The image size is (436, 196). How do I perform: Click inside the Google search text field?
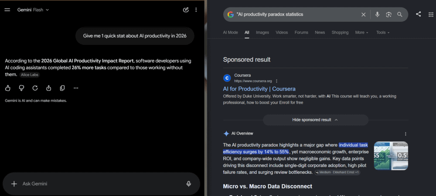[x=296, y=14]
